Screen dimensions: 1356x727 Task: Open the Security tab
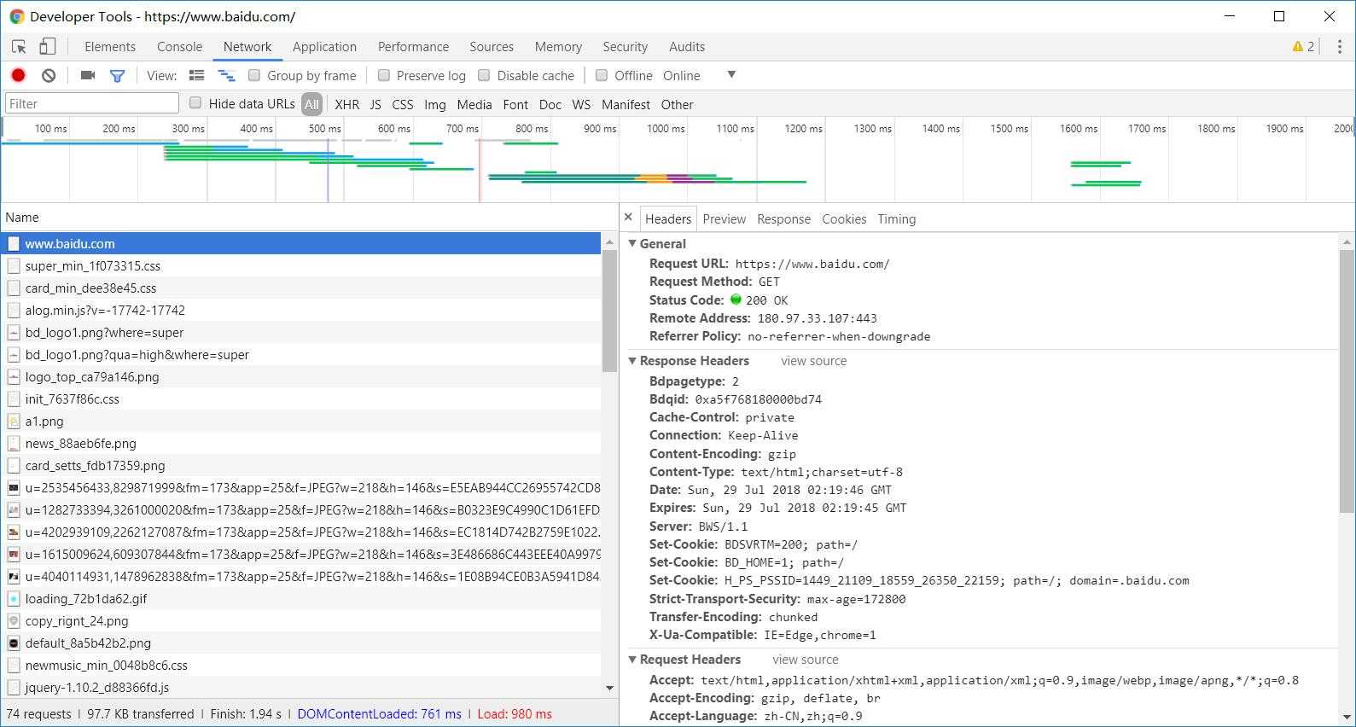(625, 47)
